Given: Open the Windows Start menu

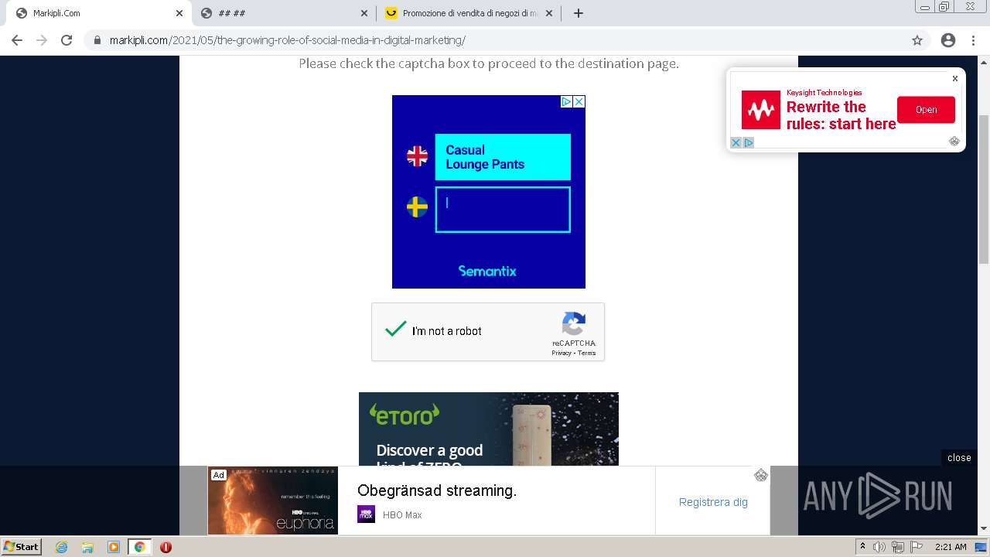Looking at the screenshot, I should pos(21,546).
